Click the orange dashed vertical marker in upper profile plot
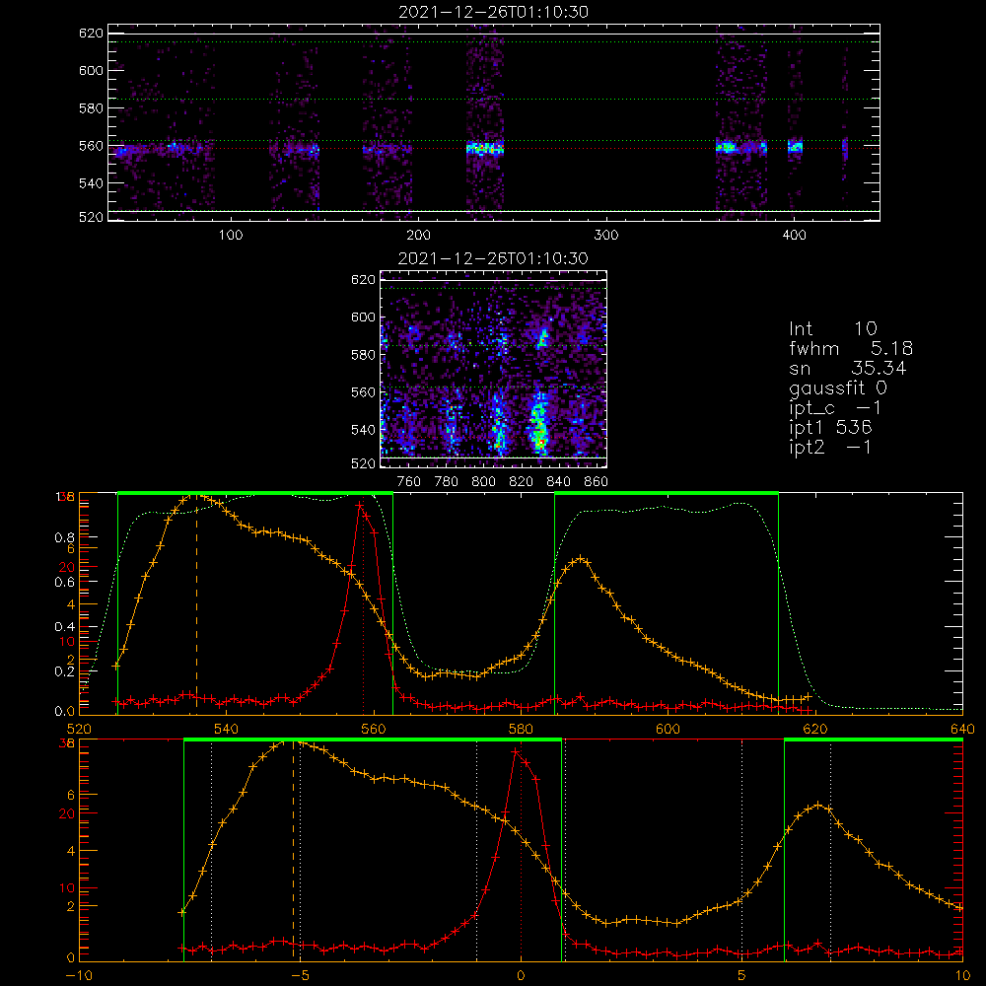The image size is (986, 986). (197, 603)
